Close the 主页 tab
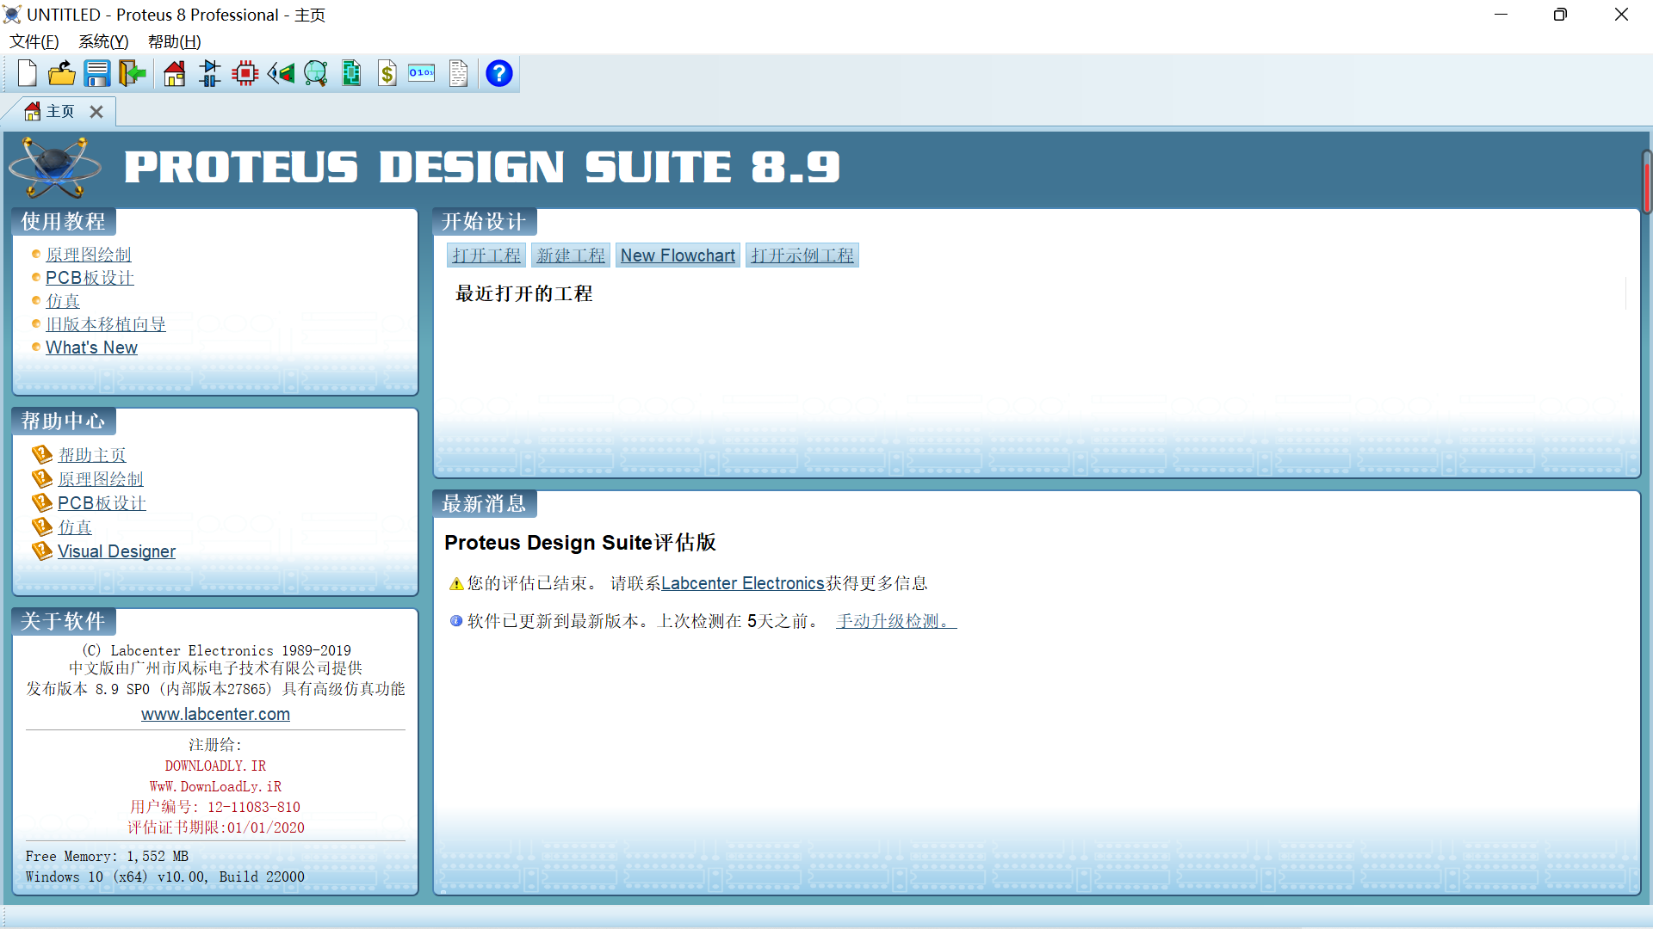 [96, 112]
